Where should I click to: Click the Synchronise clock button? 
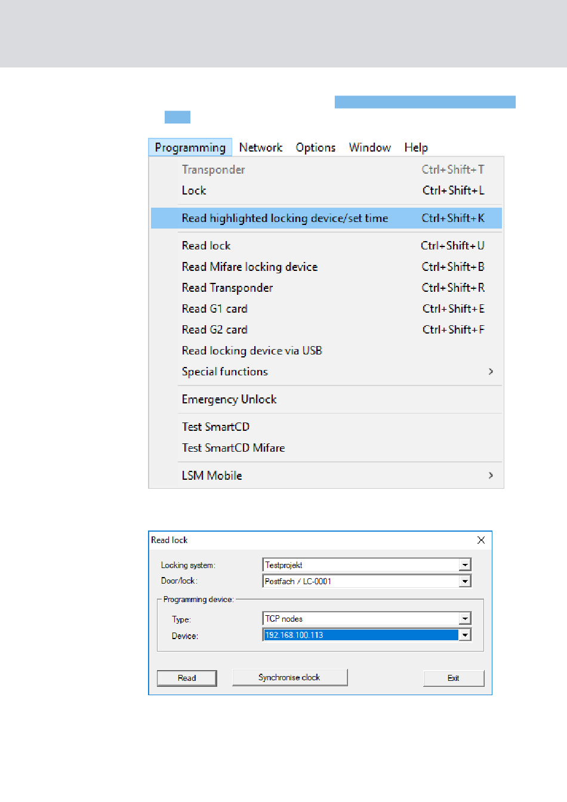coord(289,677)
